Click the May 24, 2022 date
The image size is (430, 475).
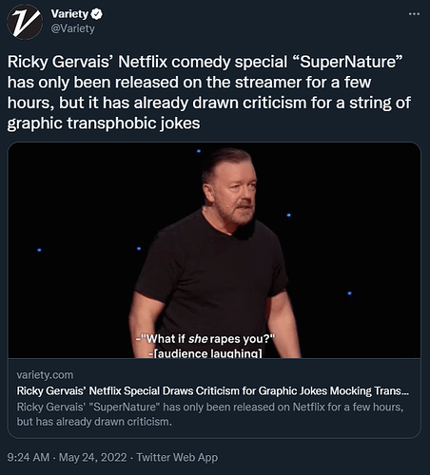click(92, 458)
